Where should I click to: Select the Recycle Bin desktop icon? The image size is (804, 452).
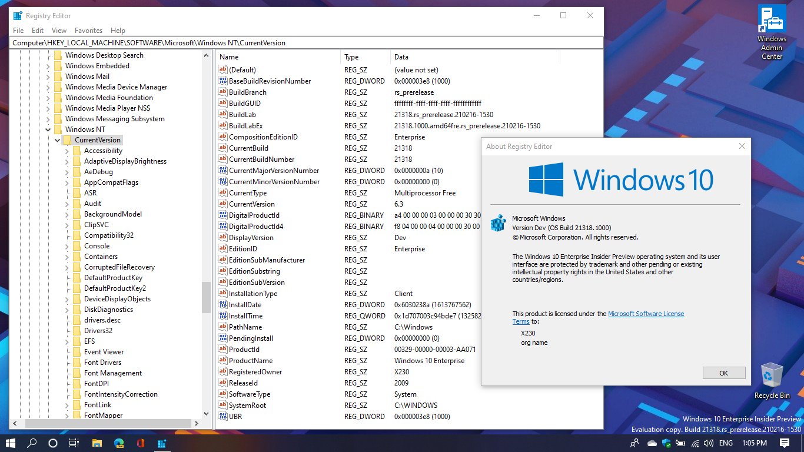[x=772, y=381]
